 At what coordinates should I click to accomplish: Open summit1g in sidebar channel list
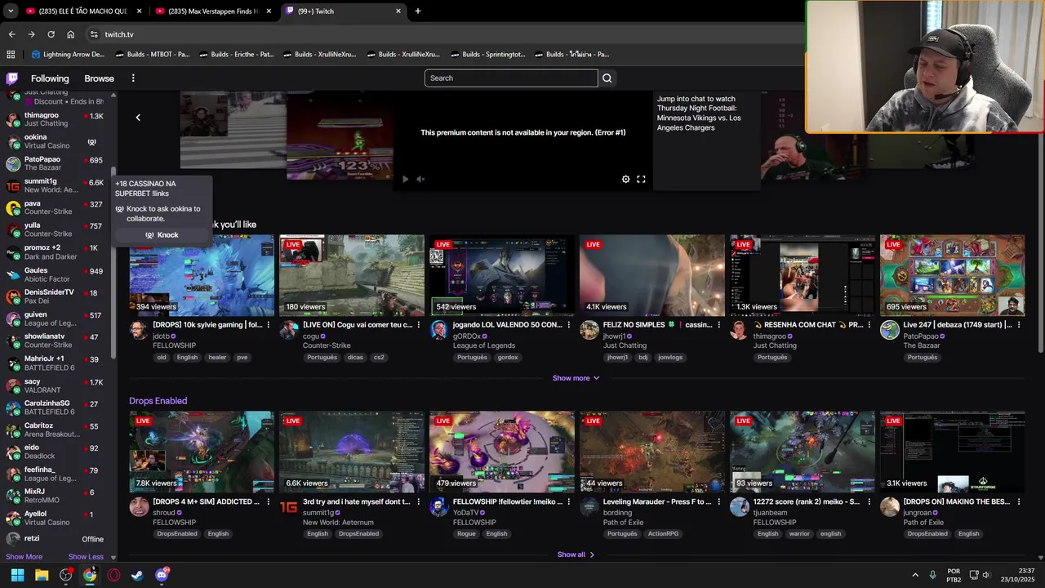pos(56,185)
